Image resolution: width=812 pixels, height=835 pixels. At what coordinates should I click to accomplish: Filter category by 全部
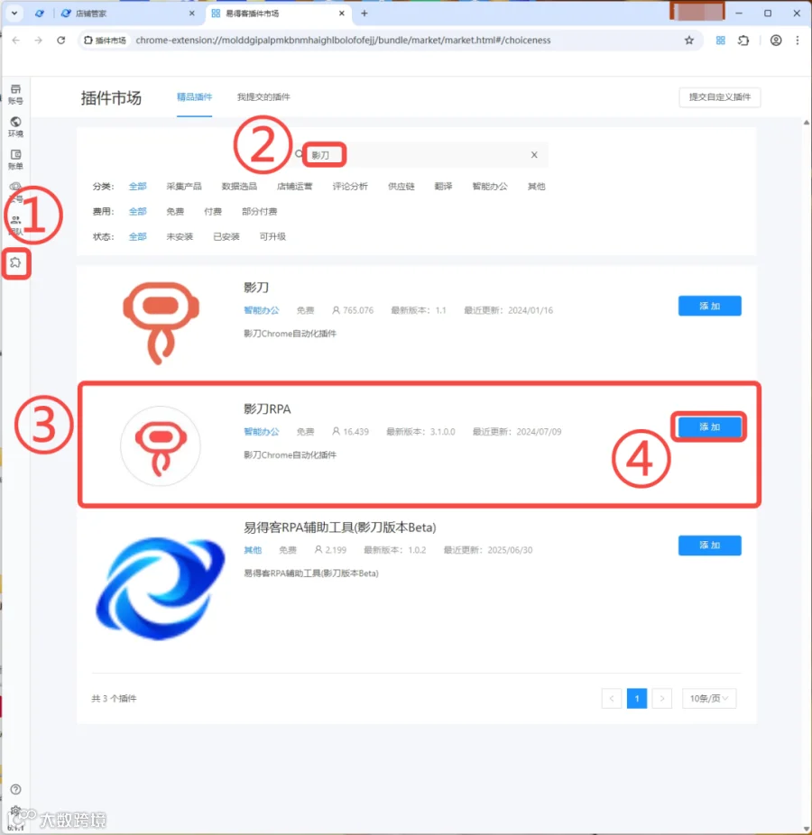(137, 187)
